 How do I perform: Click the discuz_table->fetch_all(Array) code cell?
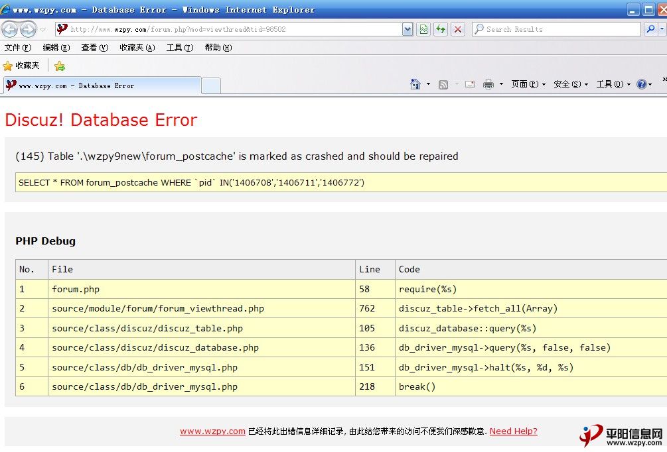(x=531, y=308)
